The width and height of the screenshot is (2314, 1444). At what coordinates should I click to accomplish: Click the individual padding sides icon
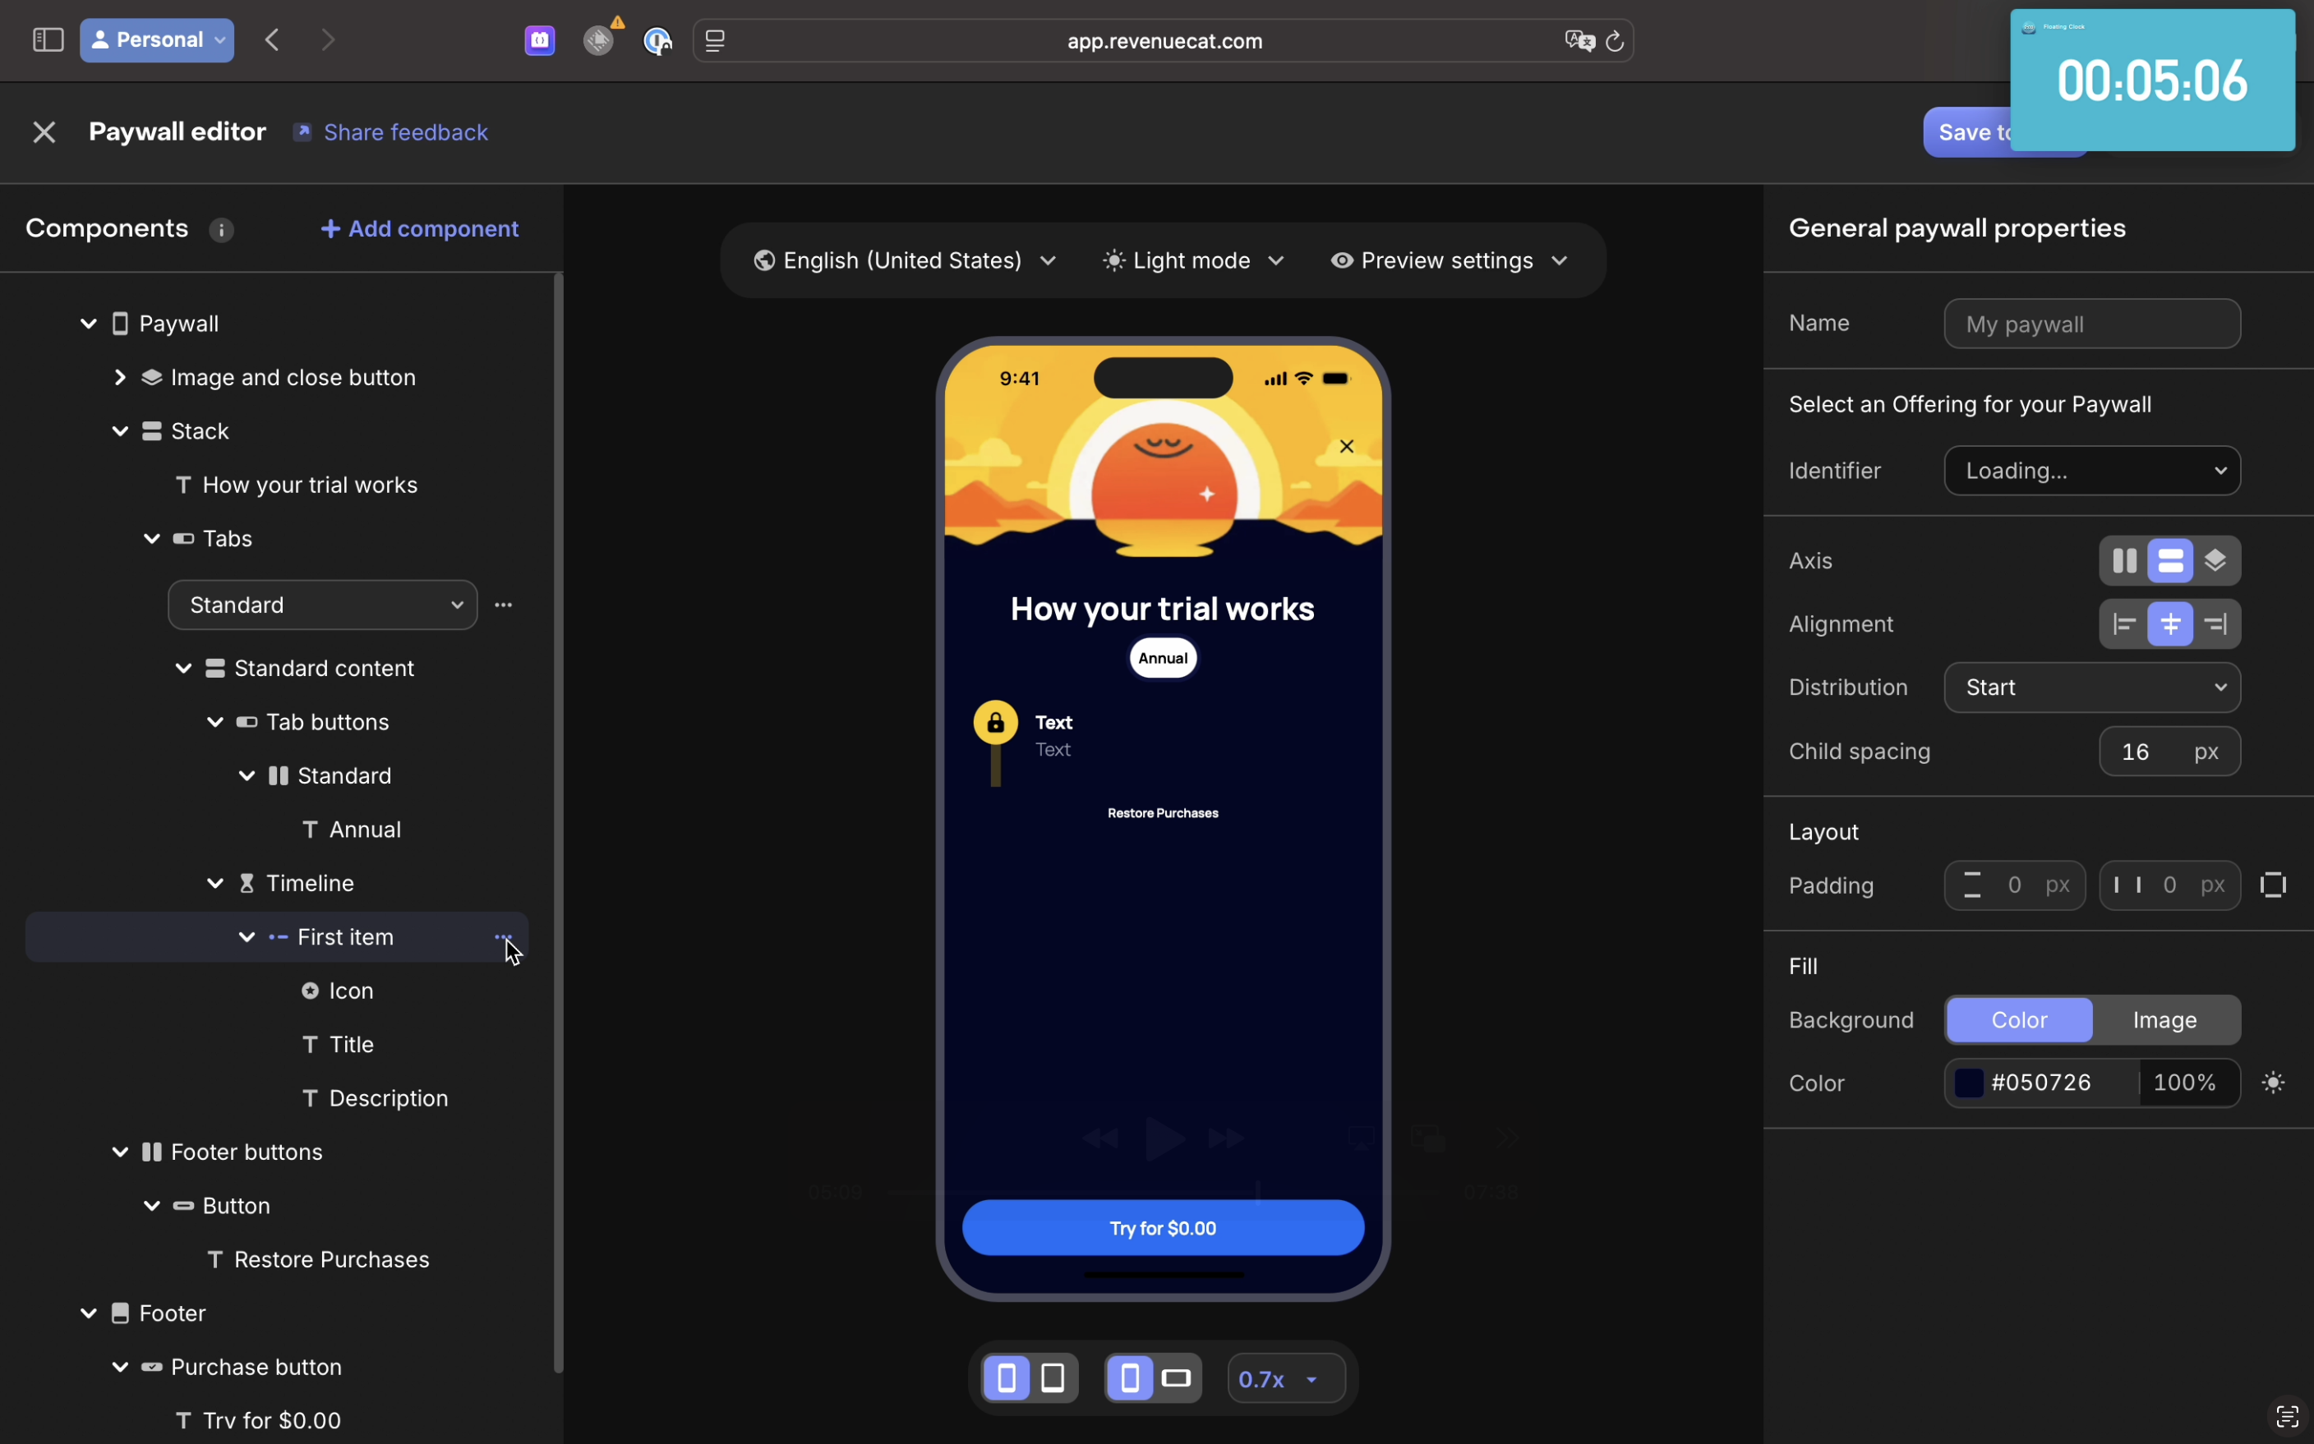click(x=2273, y=885)
